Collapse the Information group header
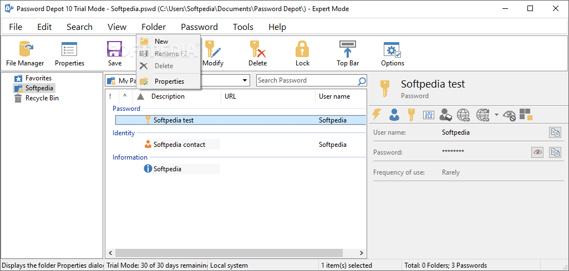Viewport: 569px width, 271px height. pyautogui.click(x=130, y=157)
